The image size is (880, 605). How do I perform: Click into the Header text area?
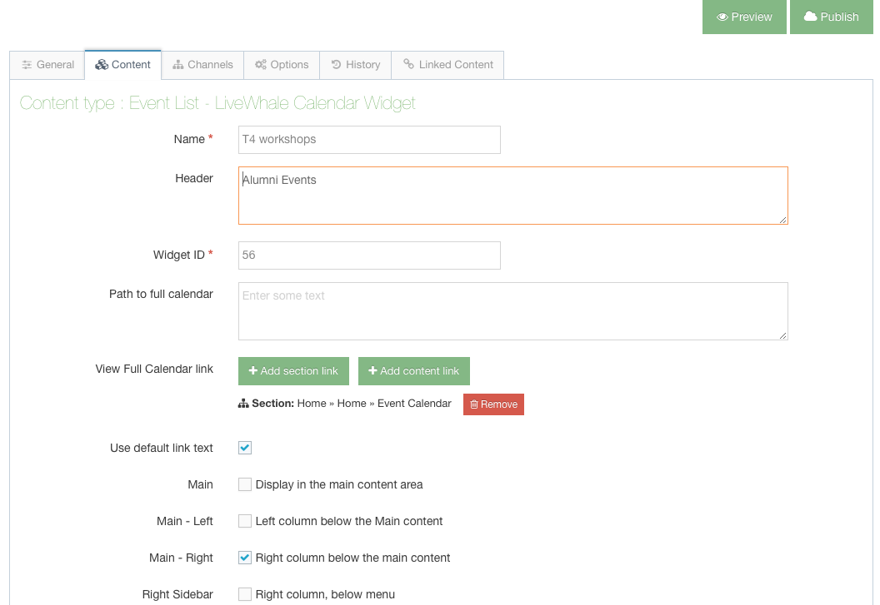[x=512, y=196]
